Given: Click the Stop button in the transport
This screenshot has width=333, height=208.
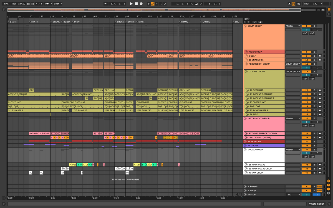Looking at the screenshot, I should [x=136, y=4].
